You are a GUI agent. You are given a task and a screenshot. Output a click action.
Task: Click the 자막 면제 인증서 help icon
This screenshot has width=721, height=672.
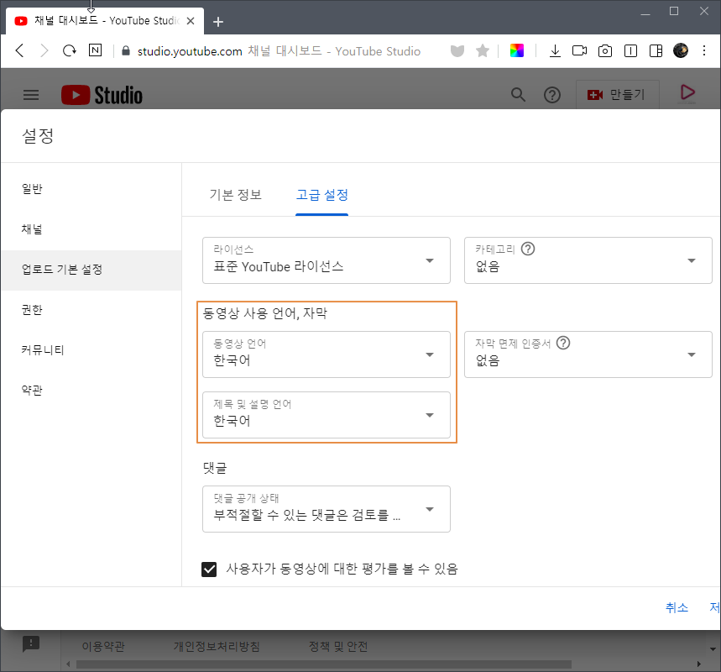click(563, 343)
